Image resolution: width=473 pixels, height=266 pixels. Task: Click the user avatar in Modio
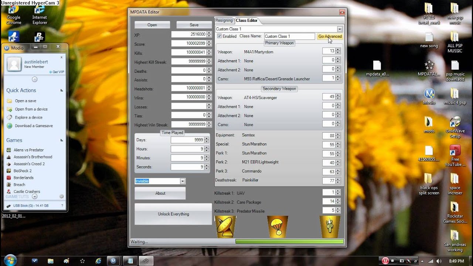(14, 64)
